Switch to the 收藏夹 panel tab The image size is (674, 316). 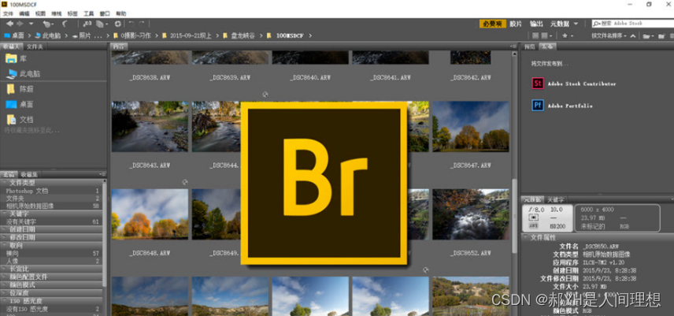click(11, 46)
